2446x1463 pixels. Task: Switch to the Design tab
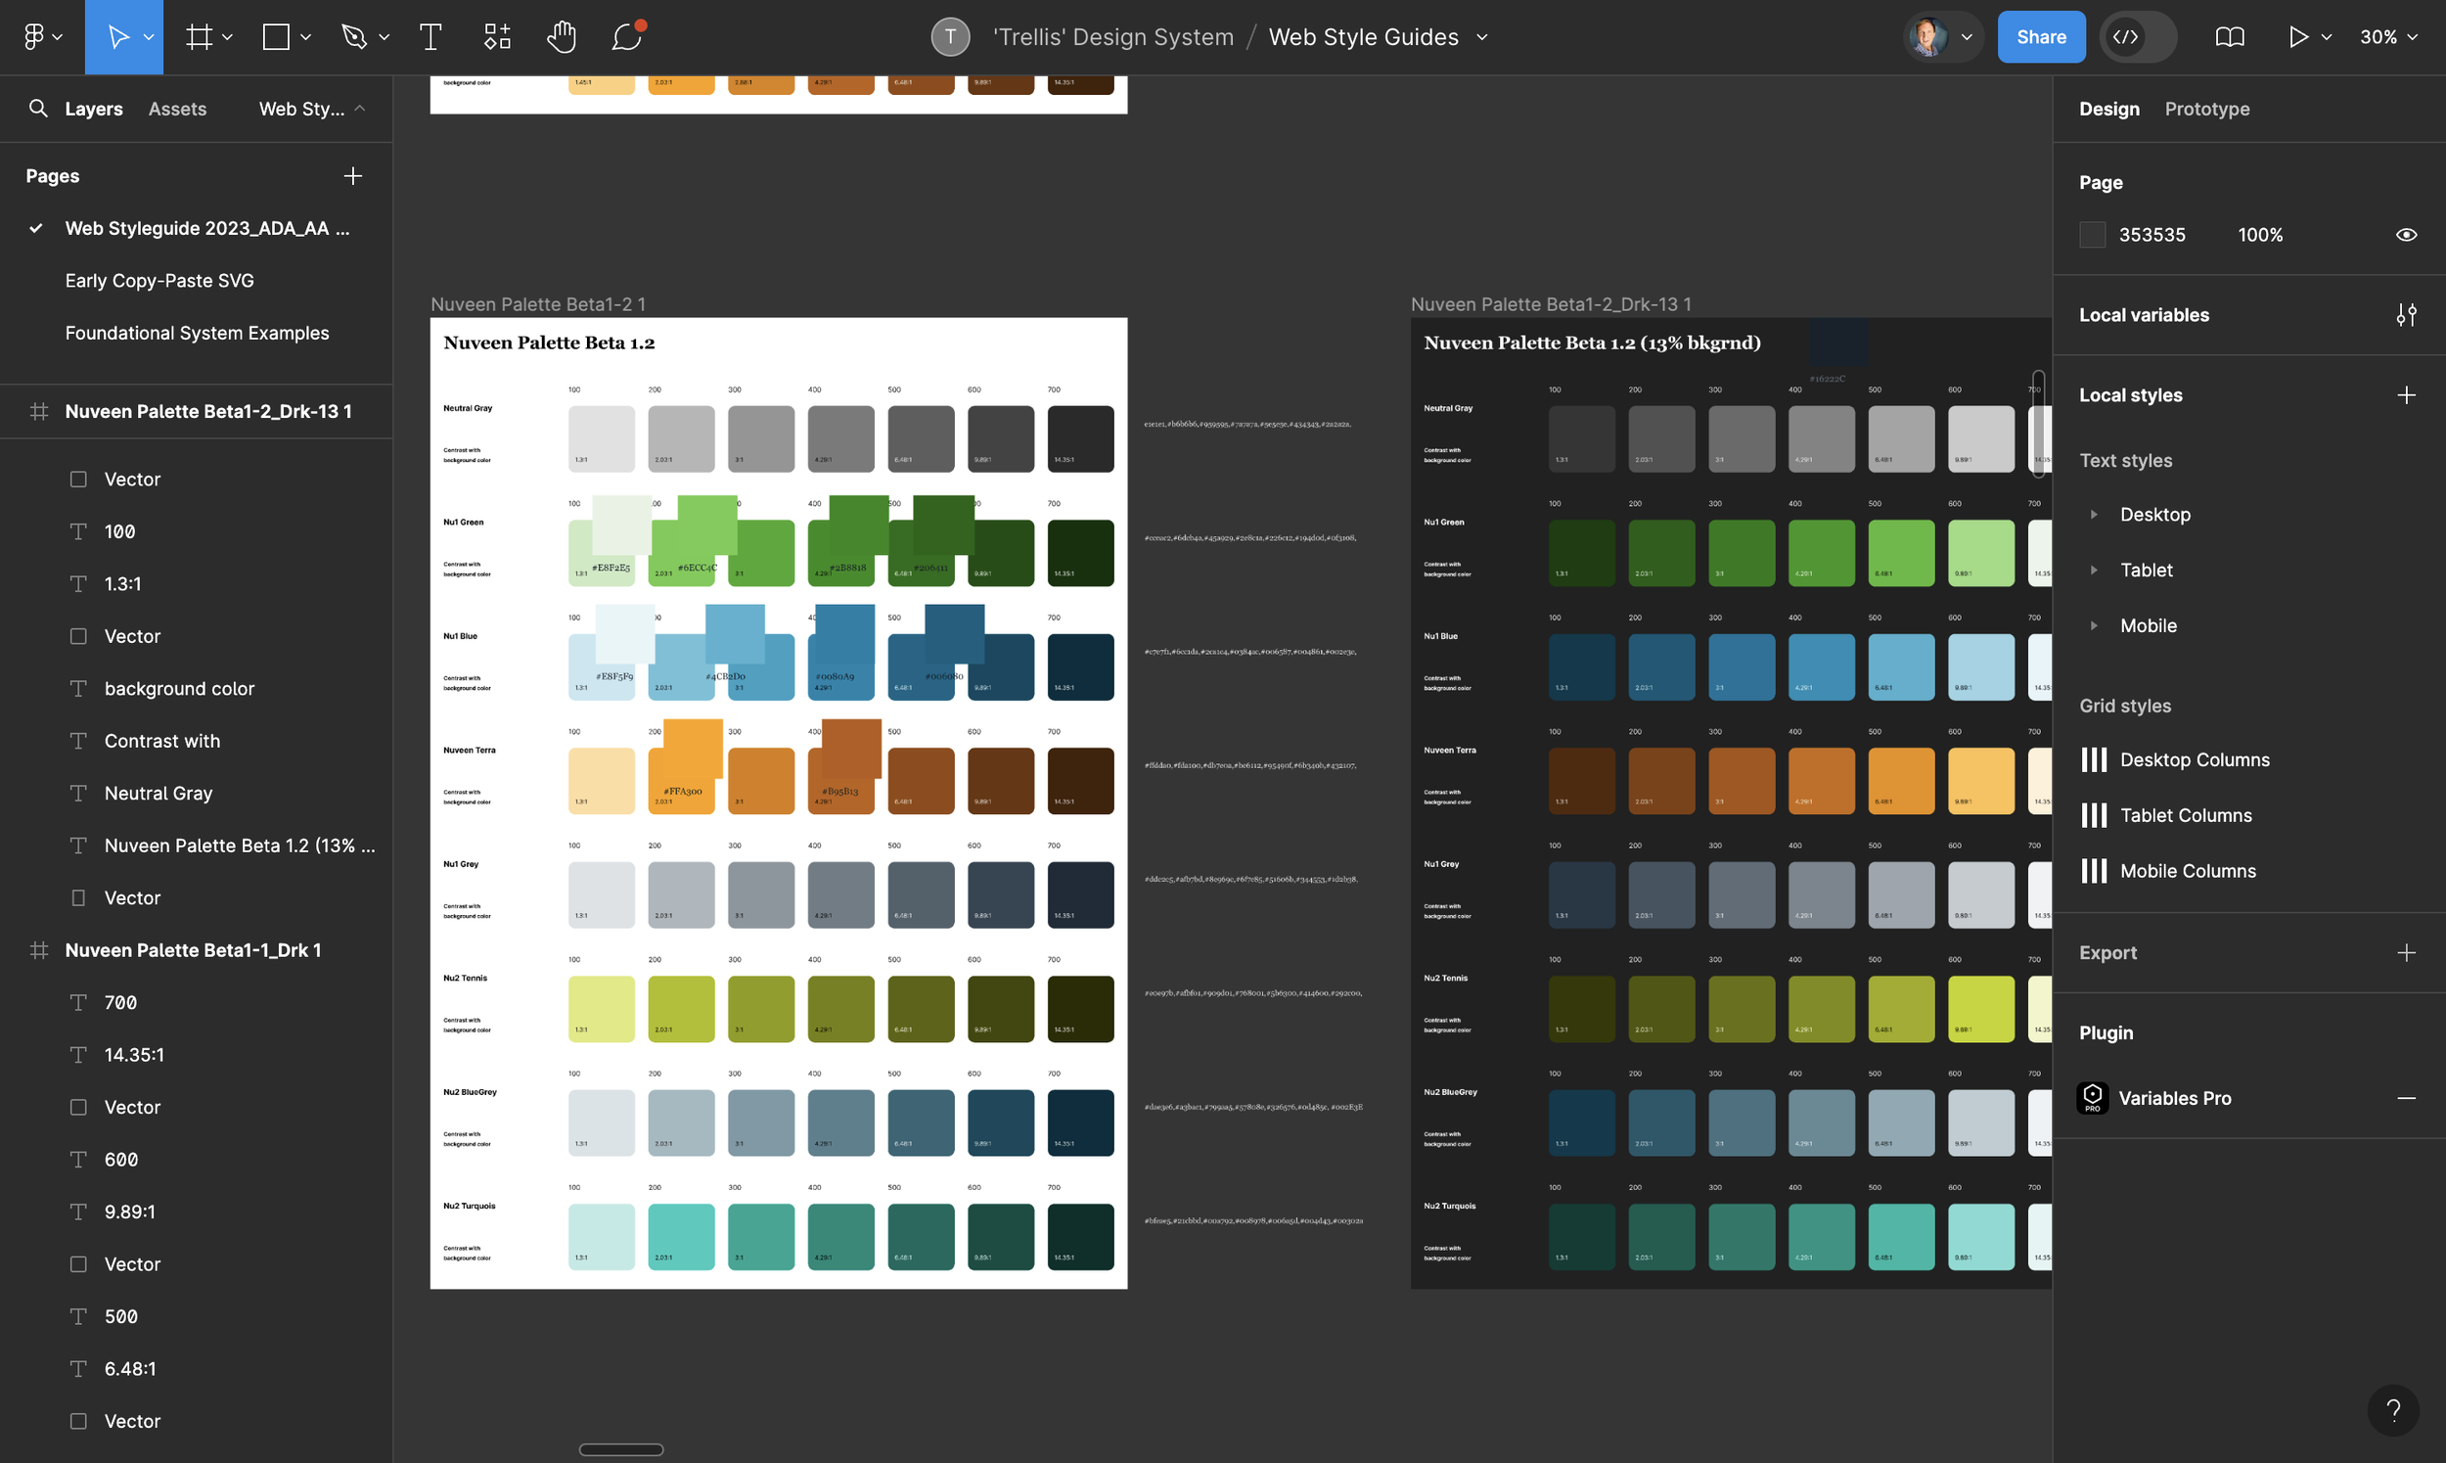(x=2109, y=109)
